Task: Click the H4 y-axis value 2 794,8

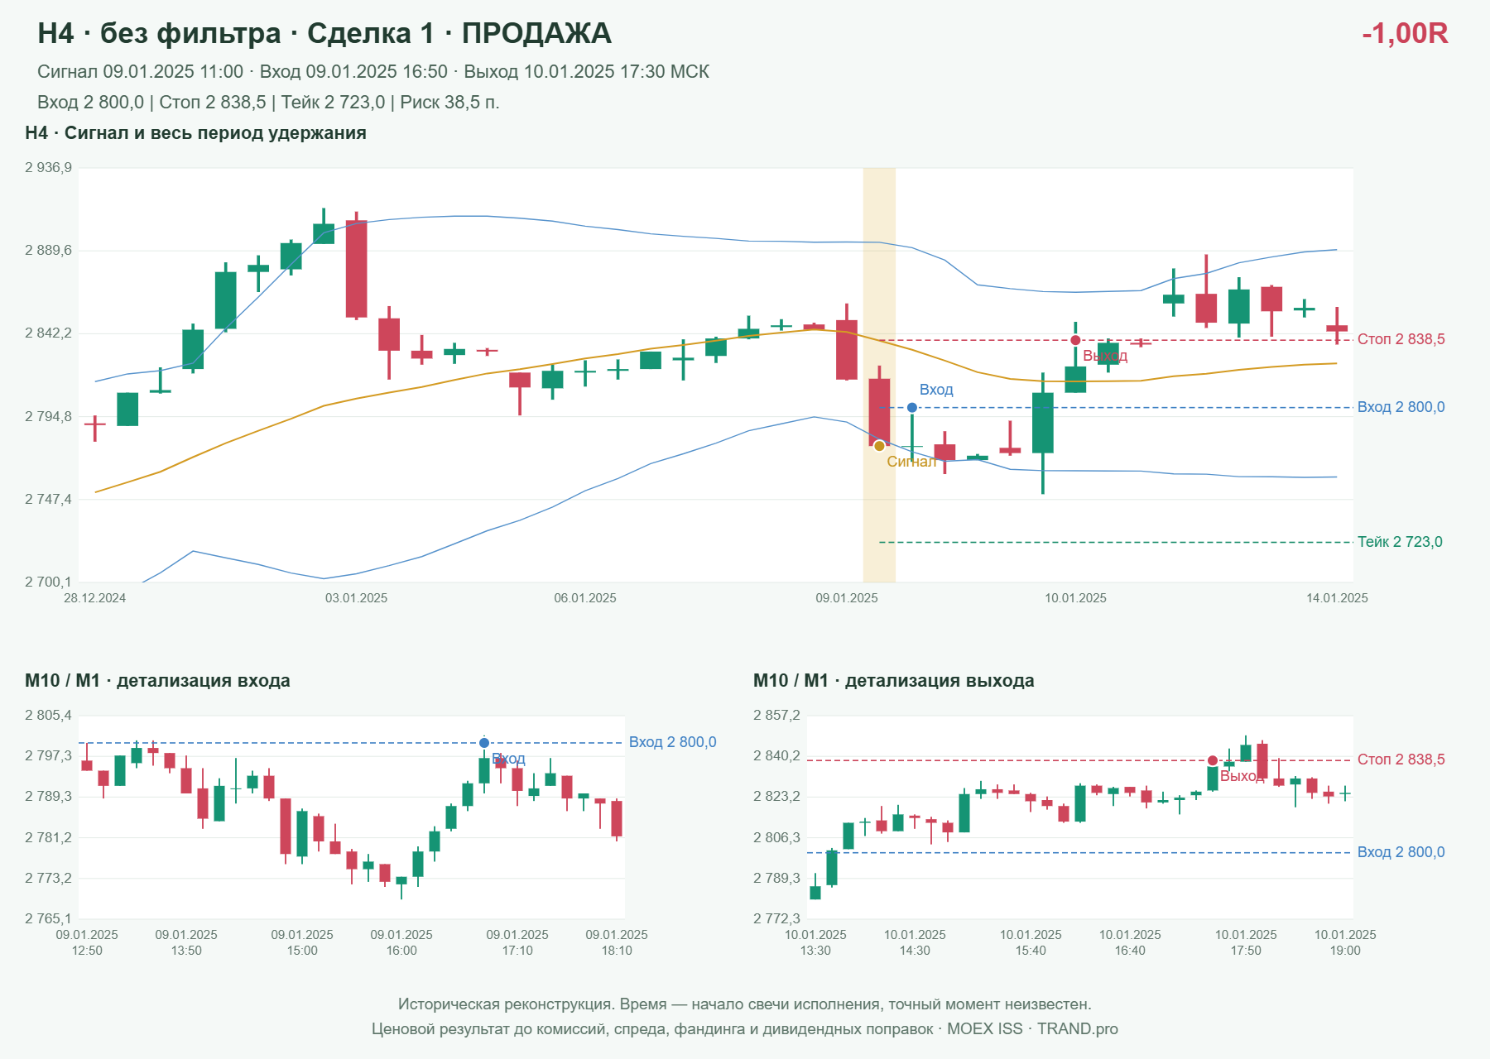Action: [48, 417]
